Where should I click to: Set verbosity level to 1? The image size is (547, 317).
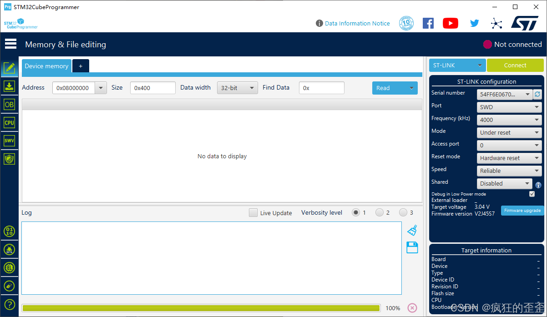(356, 212)
